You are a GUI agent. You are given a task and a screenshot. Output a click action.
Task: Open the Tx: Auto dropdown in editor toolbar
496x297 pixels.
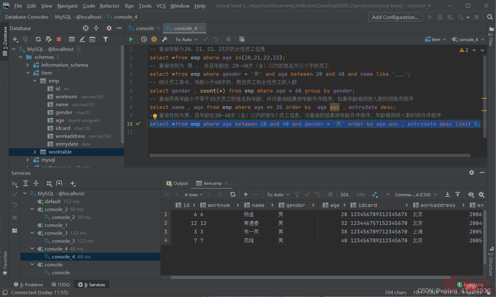tap(186, 39)
